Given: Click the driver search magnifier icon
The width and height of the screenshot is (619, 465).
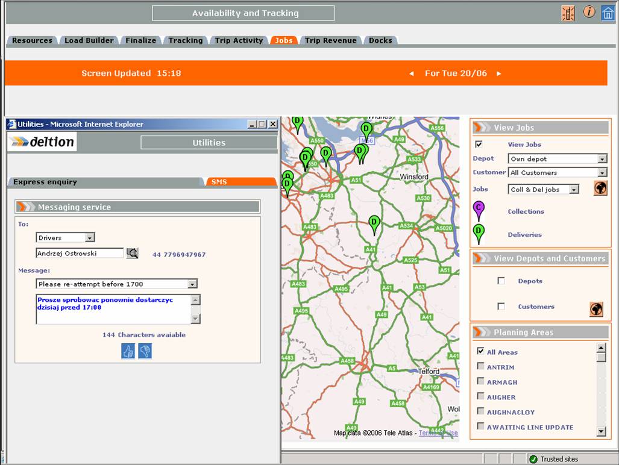Looking at the screenshot, I should (x=132, y=253).
